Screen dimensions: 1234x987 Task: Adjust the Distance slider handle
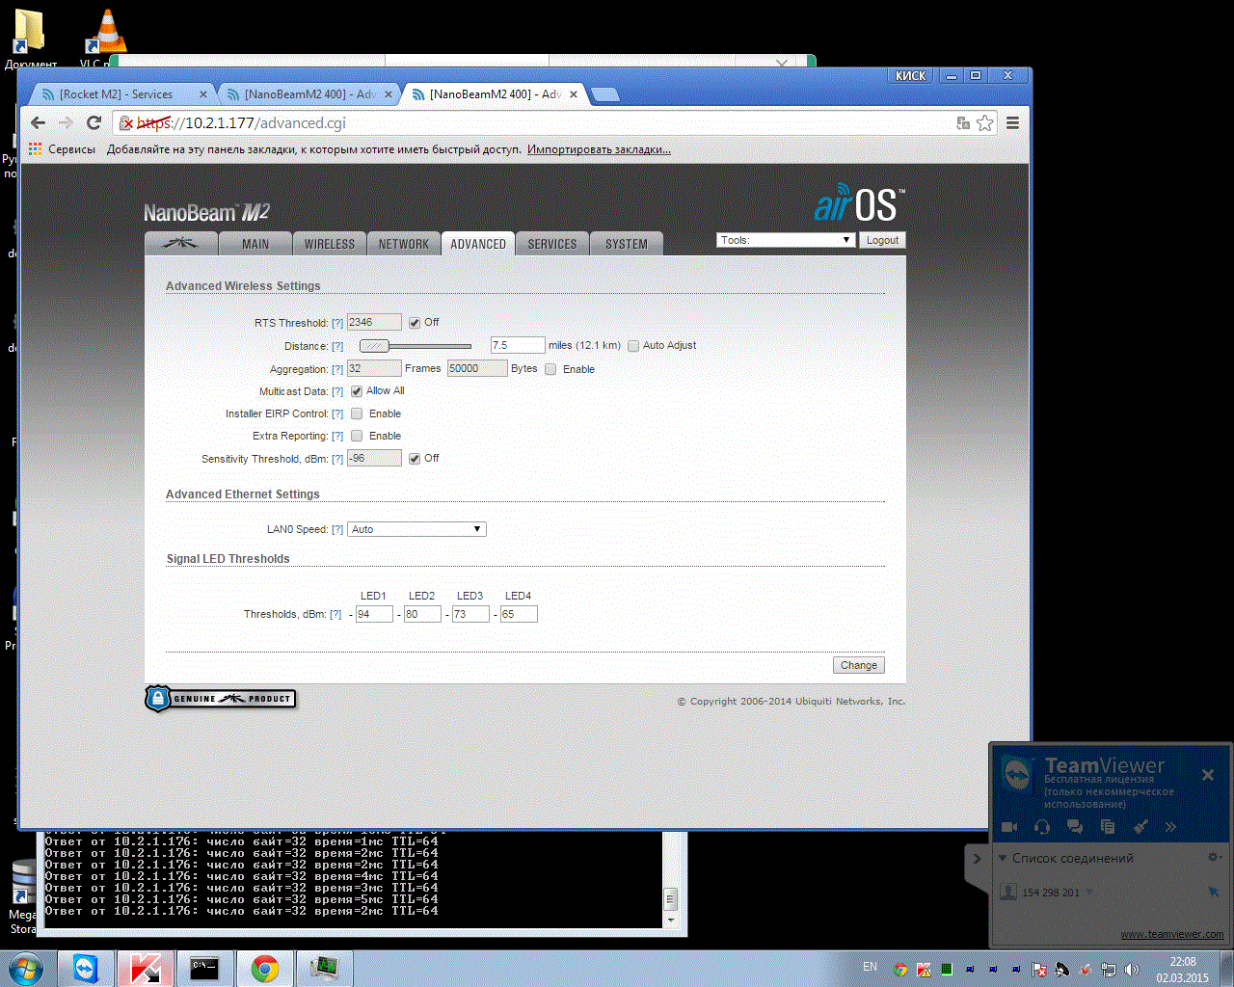374,346
